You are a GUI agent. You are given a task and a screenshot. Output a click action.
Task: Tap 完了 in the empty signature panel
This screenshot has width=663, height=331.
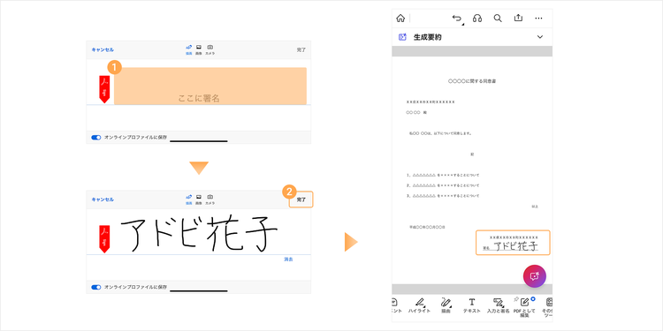click(301, 49)
